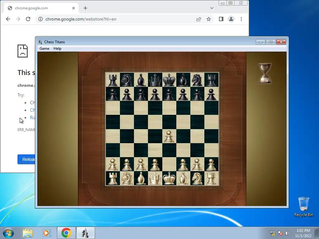Launch Windows Media Player from taskbar

[47, 233]
